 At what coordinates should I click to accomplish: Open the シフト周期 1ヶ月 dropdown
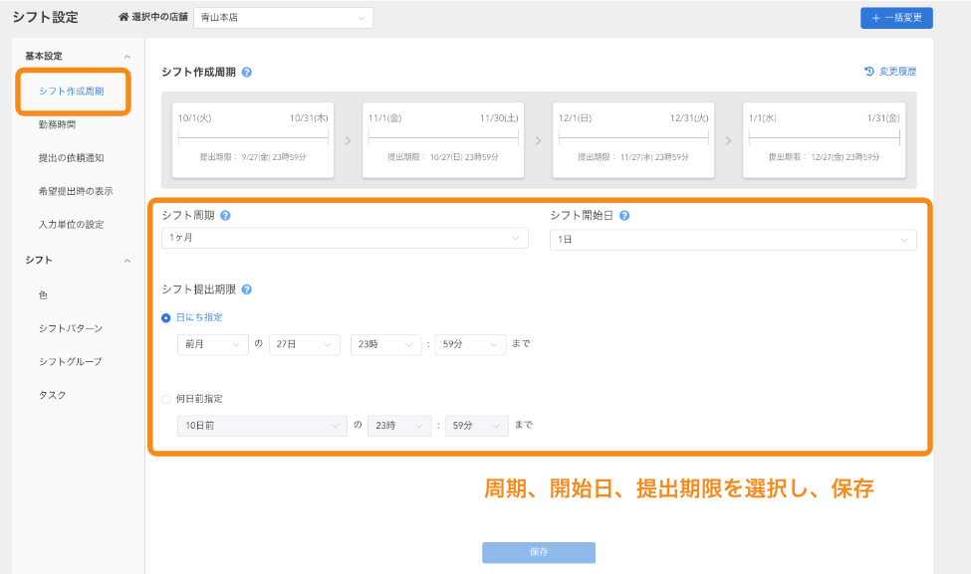(x=345, y=238)
